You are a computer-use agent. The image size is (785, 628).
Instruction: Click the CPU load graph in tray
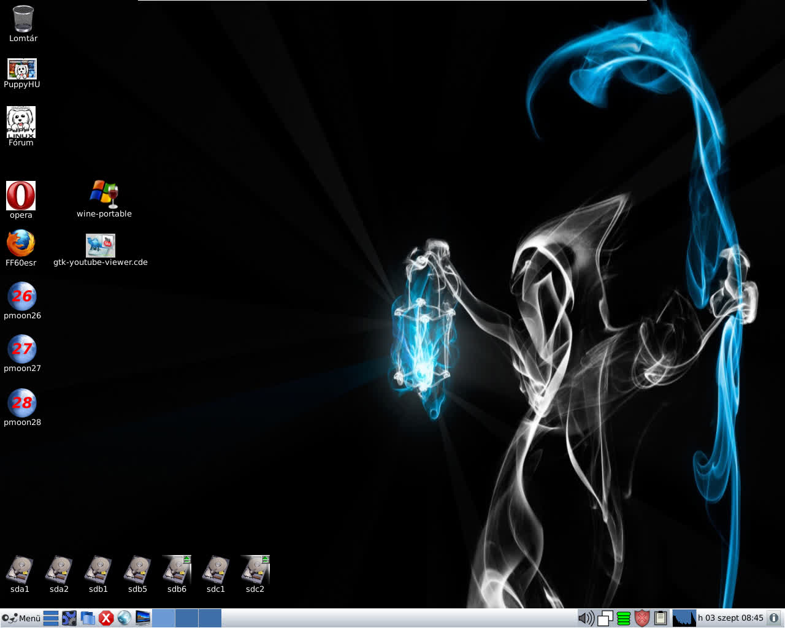point(684,618)
